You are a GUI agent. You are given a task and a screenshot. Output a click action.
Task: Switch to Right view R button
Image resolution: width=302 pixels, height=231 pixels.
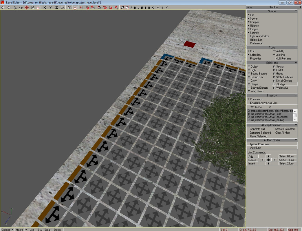[x=142, y=8]
